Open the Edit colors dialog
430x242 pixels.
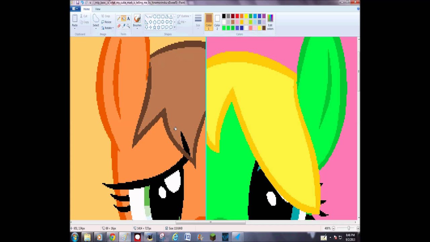[x=270, y=22]
